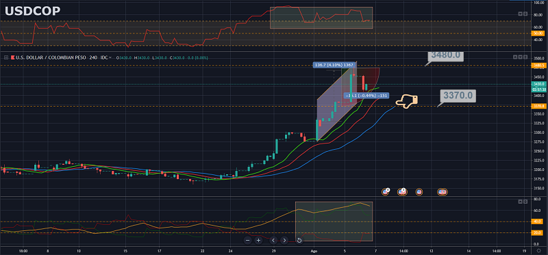The image size is (548, 255).
Task: Maximize the bottom indicator pane
Action: (525, 202)
